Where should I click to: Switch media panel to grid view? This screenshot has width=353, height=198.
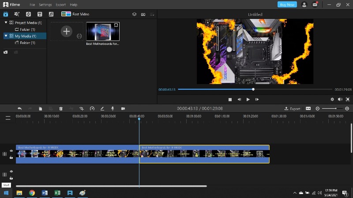[143, 15]
